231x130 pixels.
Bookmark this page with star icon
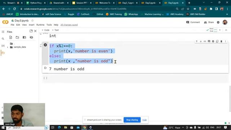tap(188, 9)
